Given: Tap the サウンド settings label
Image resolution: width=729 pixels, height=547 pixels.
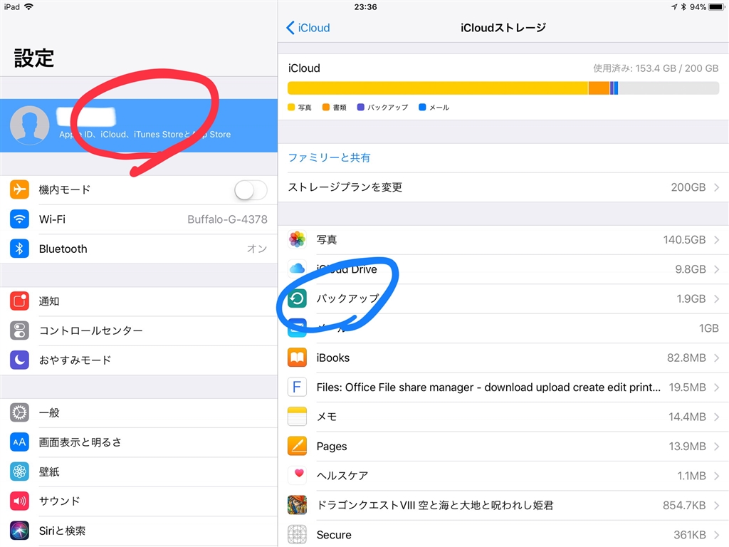Looking at the screenshot, I should coord(59,501).
